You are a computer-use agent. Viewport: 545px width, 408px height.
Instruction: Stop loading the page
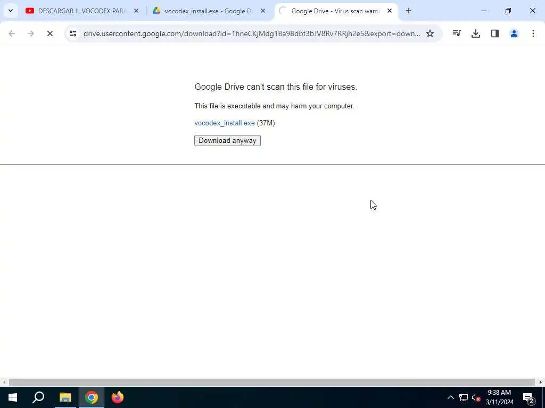[49, 33]
